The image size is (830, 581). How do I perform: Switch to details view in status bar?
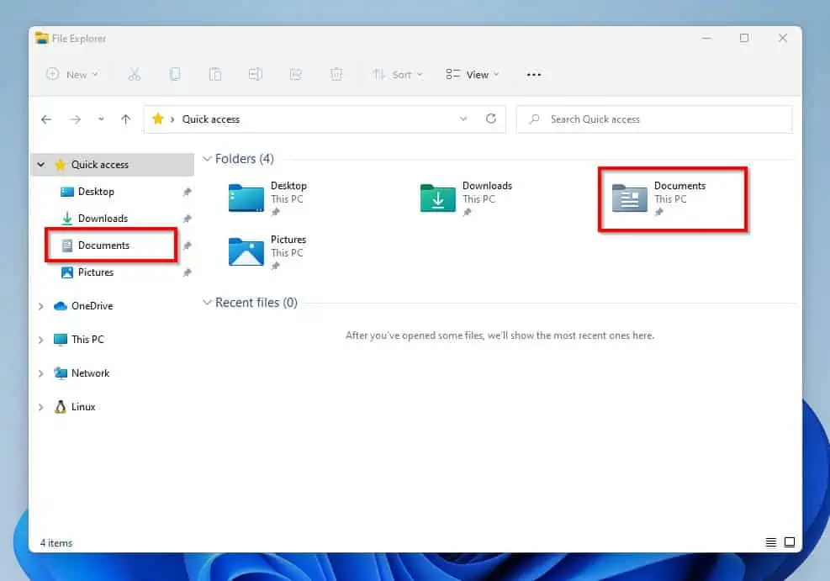[x=770, y=542]
